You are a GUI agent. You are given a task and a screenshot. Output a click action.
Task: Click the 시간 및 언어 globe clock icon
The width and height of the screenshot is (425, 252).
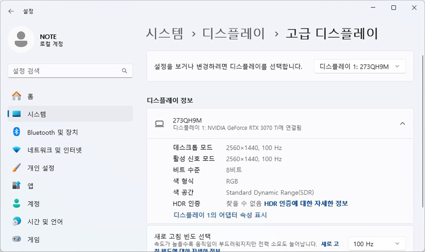click(17, 221)
